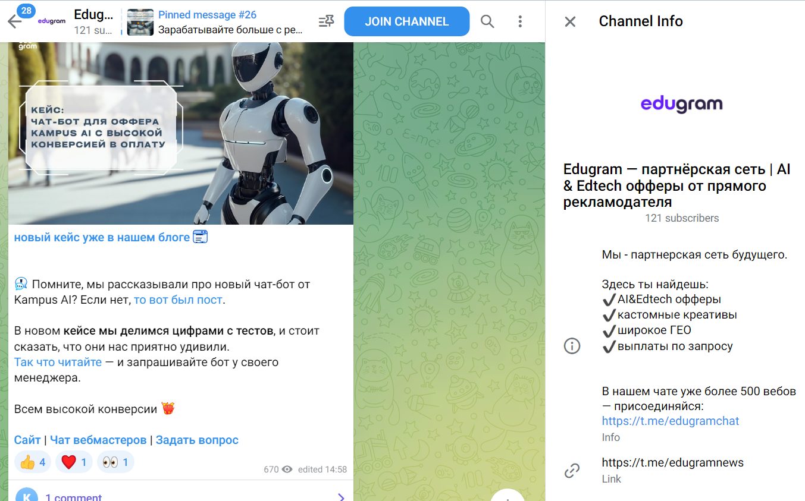React with the thumbs up reaction
Image resolution: width=805 pixels, height=501 pixels.
click(x=33, y=462)
